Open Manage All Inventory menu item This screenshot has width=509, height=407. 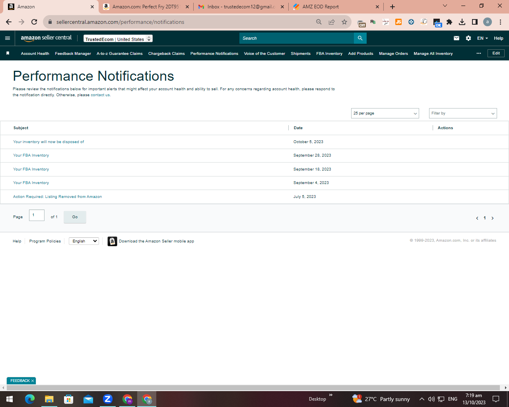point(433,53)
